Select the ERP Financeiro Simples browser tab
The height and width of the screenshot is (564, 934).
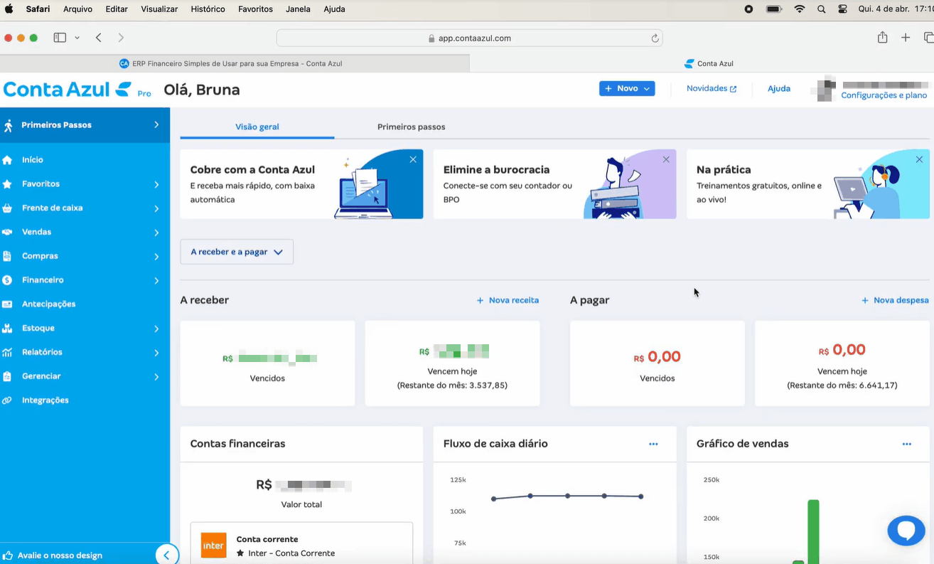pos(235,63)
